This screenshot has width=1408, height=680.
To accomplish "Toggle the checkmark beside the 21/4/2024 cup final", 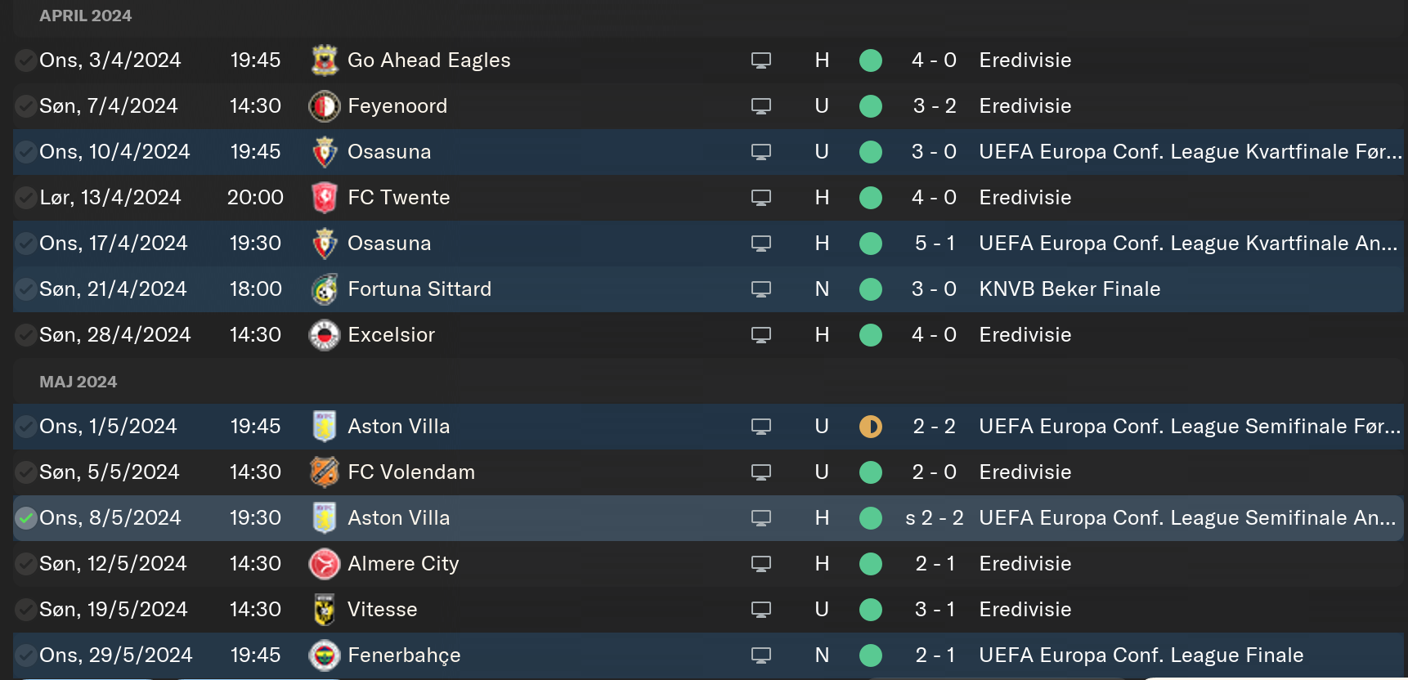I will (x=26, y=289).
